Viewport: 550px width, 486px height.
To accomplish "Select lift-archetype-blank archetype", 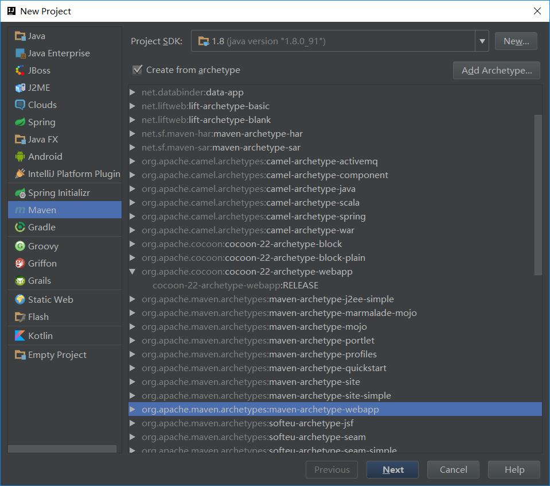I will click(x=206, y=120).
